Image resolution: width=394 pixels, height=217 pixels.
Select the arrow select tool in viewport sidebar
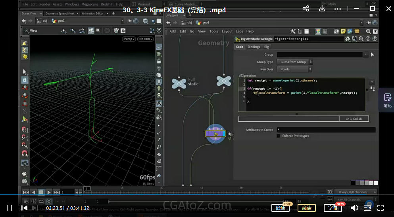coord(25,72)
